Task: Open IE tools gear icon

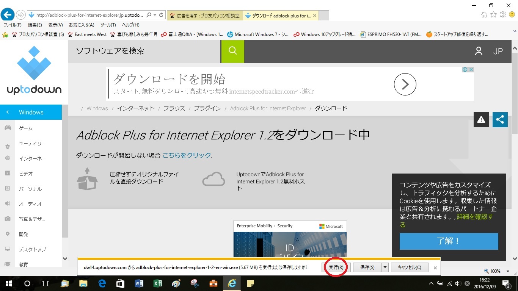Action: click(x=503, y=15)
